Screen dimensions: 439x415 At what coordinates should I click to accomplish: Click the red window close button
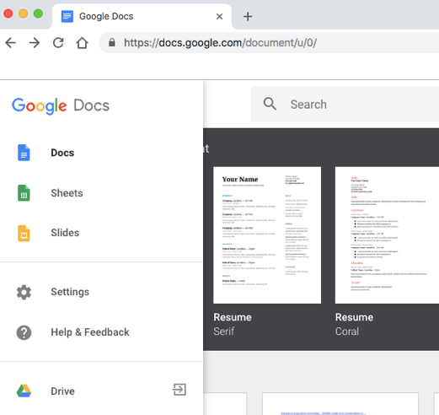(8, 13)
